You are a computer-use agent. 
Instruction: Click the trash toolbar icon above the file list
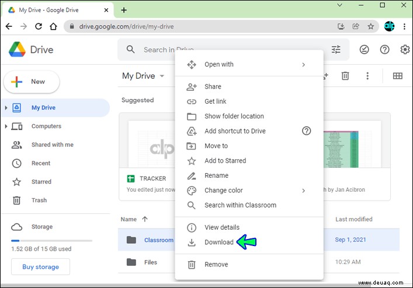345,76
